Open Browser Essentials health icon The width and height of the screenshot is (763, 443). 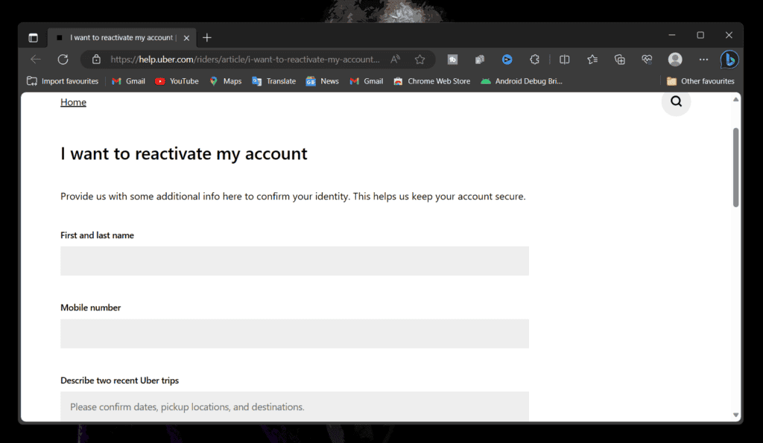pyautogui.click(x=647, y=60)
